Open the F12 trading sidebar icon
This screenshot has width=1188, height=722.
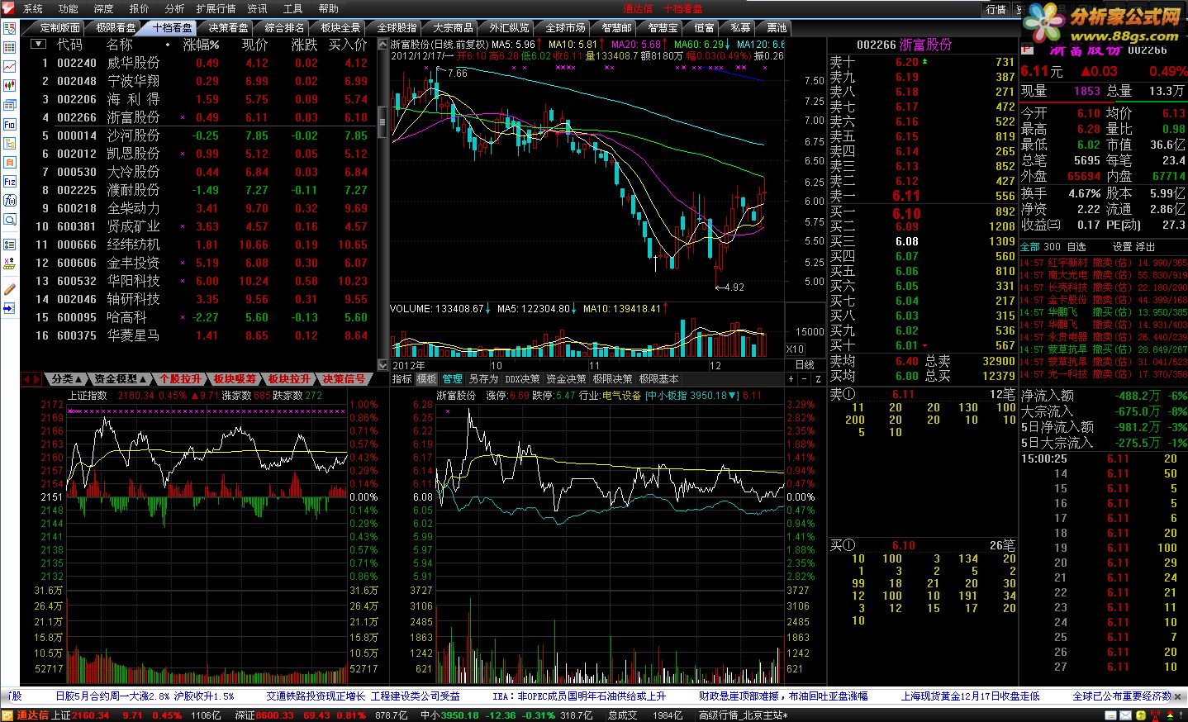pos(9,181)
